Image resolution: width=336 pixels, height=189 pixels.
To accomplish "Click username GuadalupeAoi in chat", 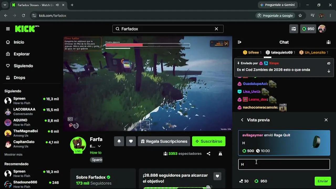I will tap(255, 84).
